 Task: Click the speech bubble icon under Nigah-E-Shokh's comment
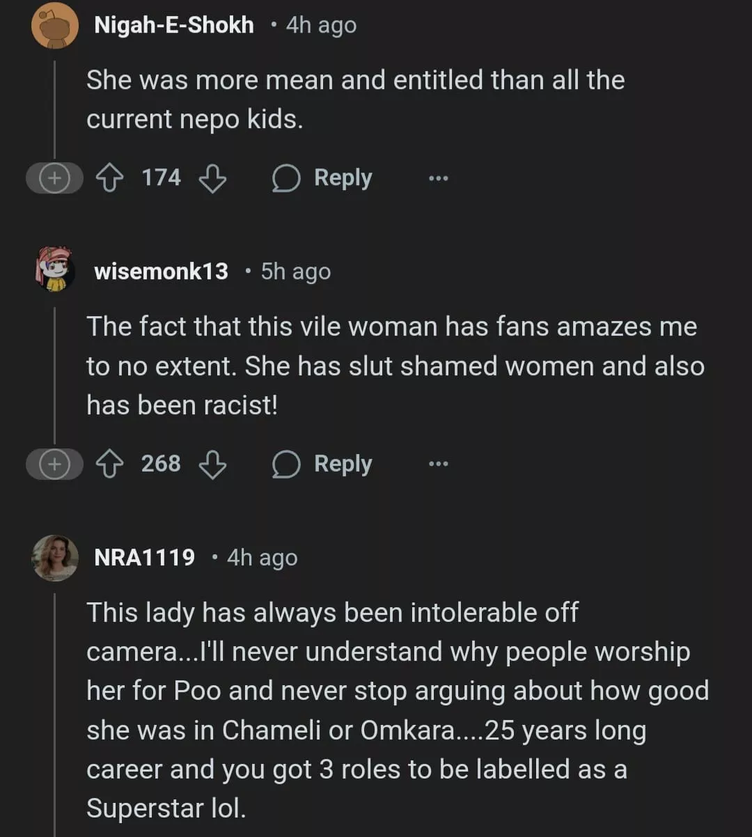(x=286, y=179)
